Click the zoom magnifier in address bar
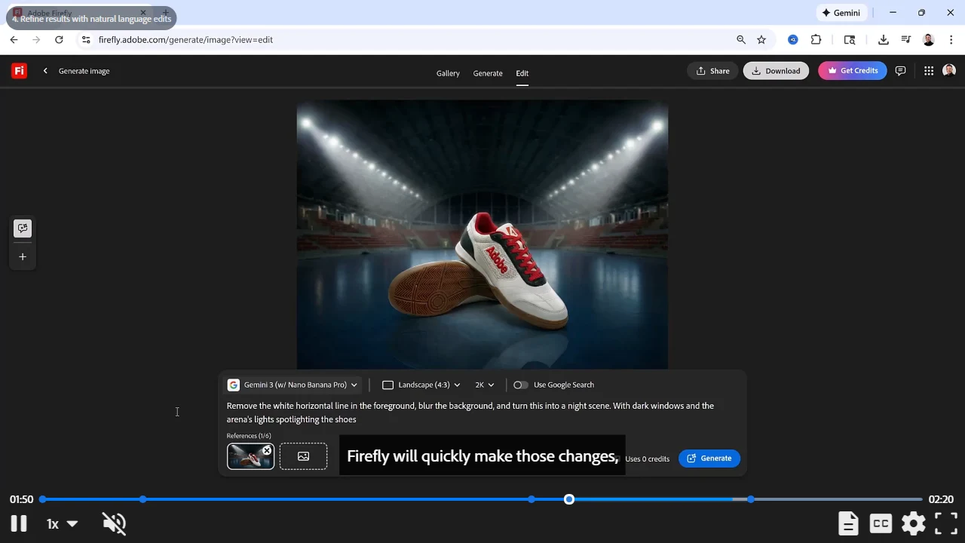Image resolution: width=965 pixels, height=543 pixels. click(x=741, y=40)
